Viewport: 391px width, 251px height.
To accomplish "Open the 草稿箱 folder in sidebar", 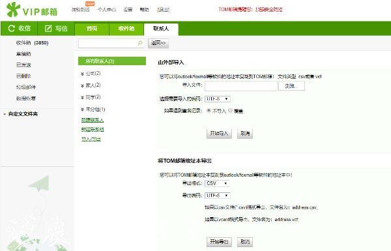I will pos(23,53).
